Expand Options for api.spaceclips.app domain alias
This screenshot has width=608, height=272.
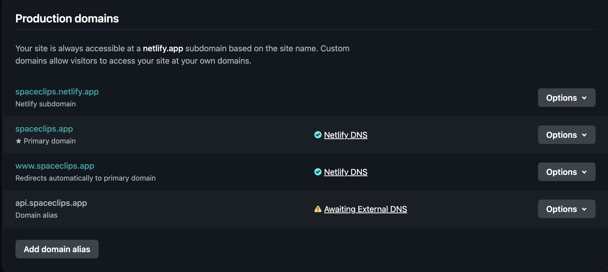click(x=567, y=209)
